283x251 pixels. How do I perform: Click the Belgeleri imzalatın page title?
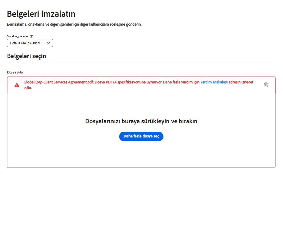[x=41, y=14]
